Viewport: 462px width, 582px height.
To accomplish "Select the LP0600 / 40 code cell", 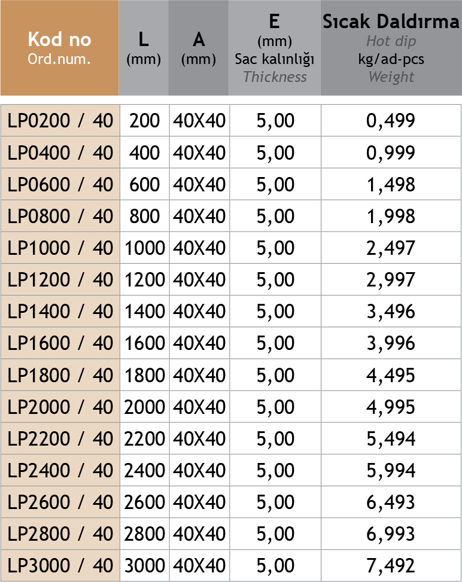I will [60, 184].
